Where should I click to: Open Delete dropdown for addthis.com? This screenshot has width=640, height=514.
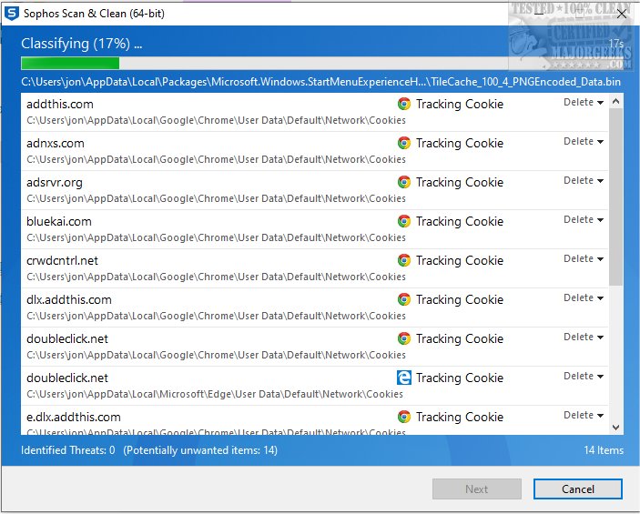[584, 103]
